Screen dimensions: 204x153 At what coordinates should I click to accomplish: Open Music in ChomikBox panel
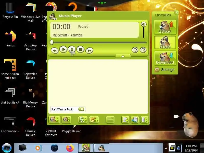click(165, 42)
